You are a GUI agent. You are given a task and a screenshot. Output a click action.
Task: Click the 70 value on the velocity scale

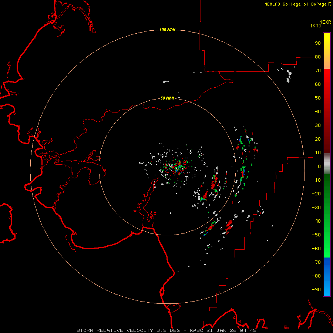point(318,71)
